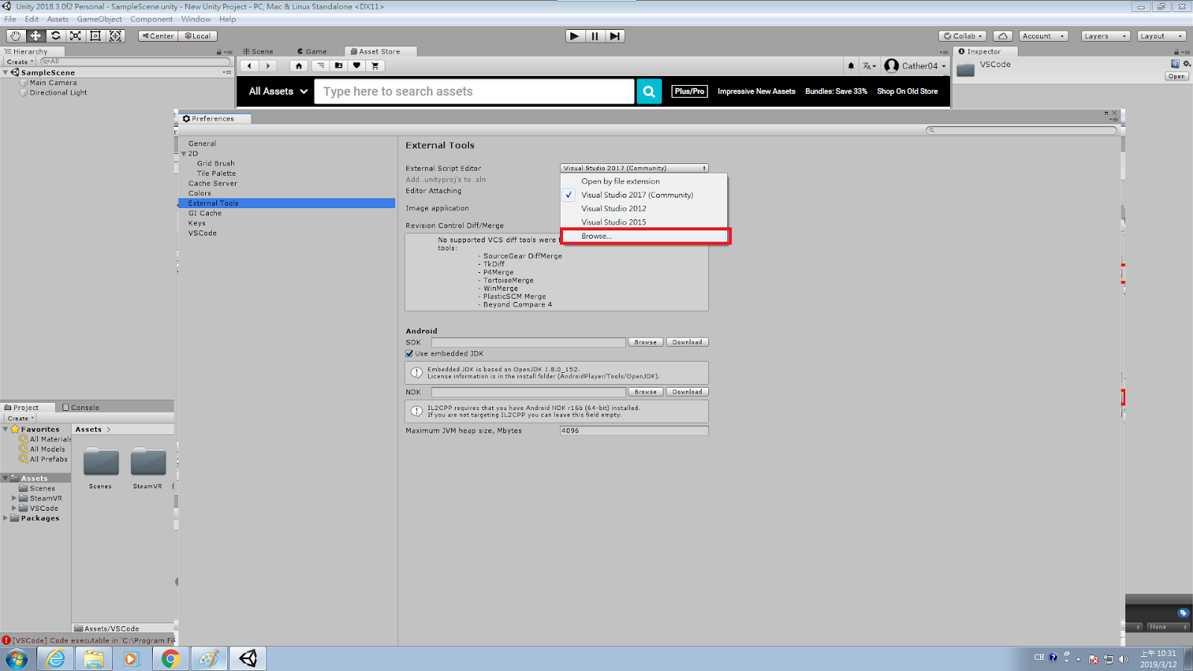Click the blue search magnifier button
This screenshot has width=1193, height=671.
click(649, 91)
